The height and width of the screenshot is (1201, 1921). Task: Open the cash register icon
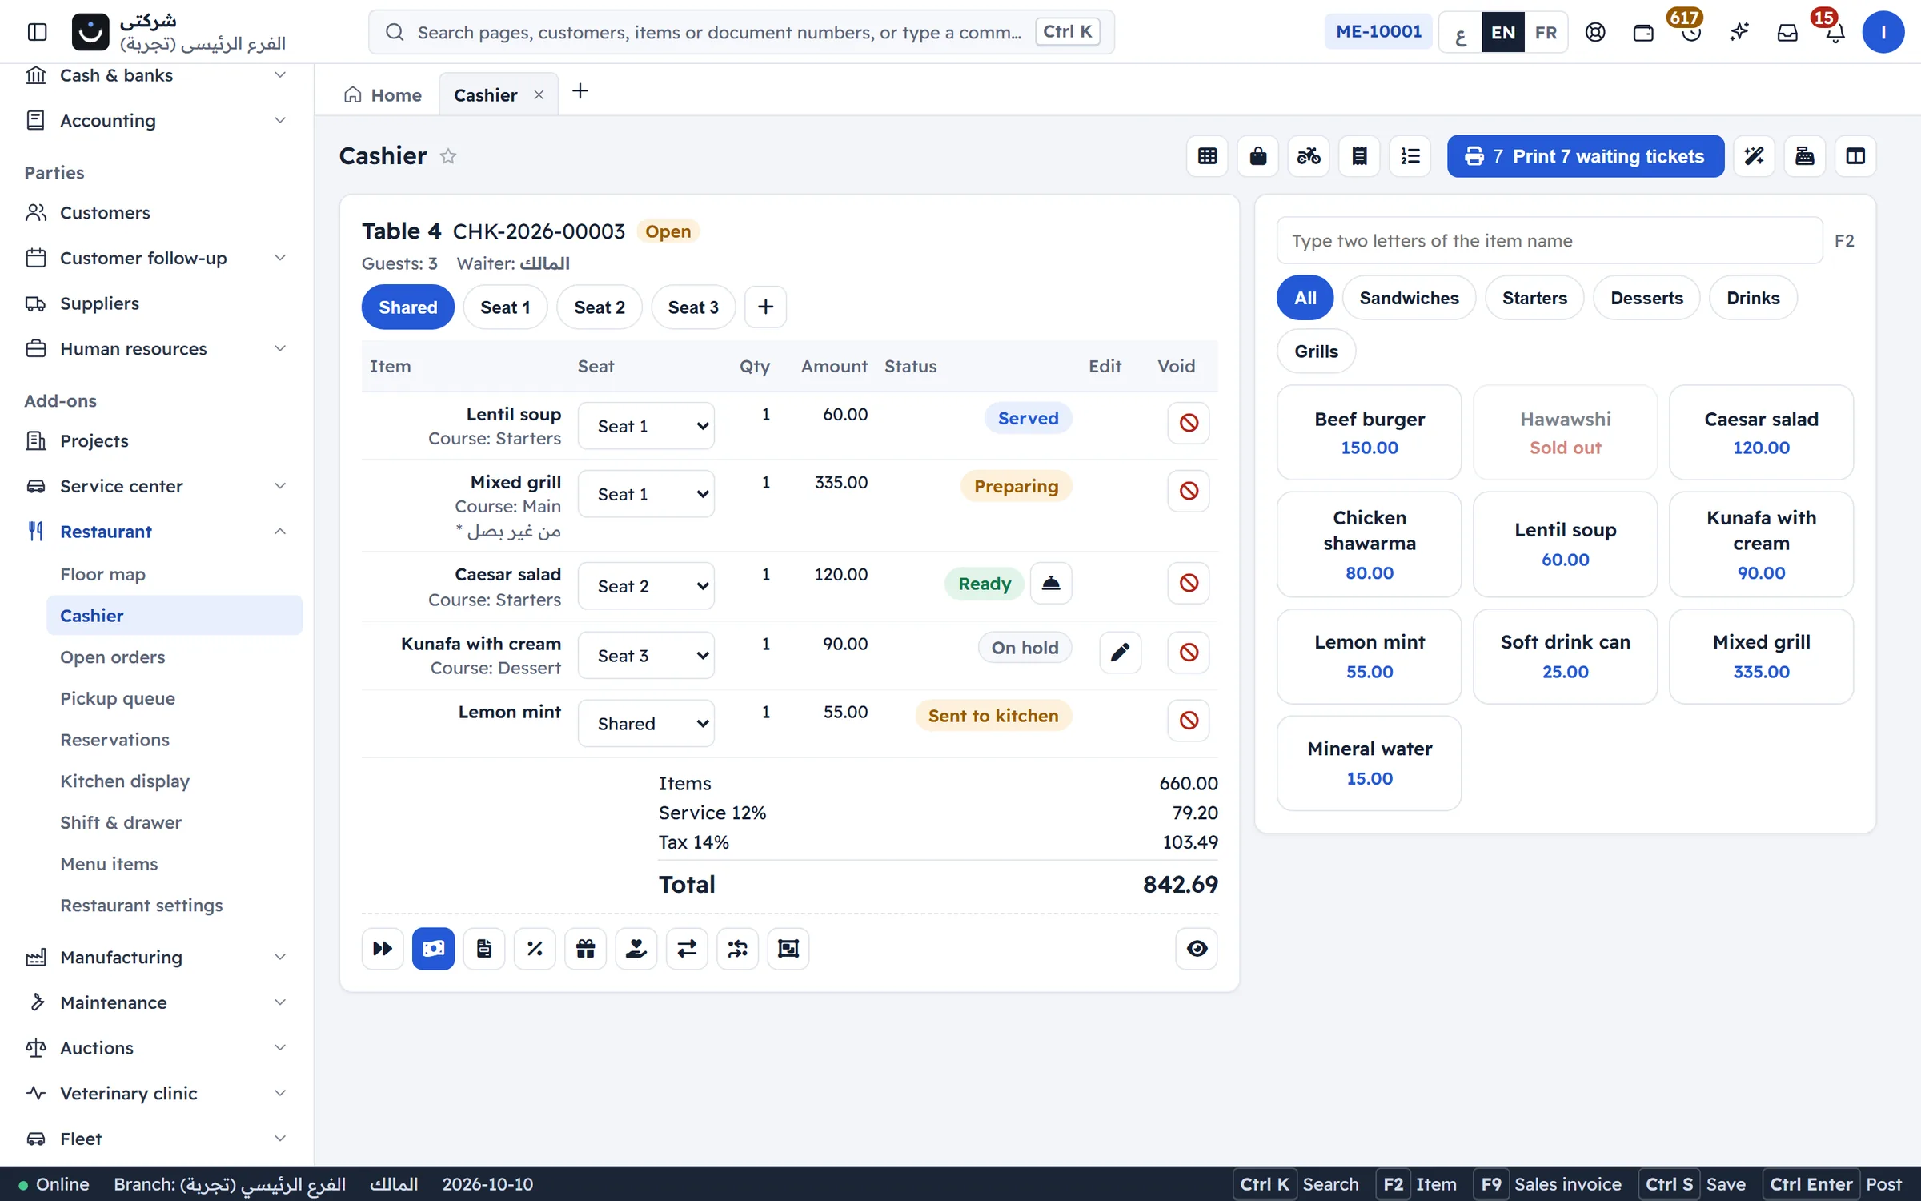coord(1805,156)
